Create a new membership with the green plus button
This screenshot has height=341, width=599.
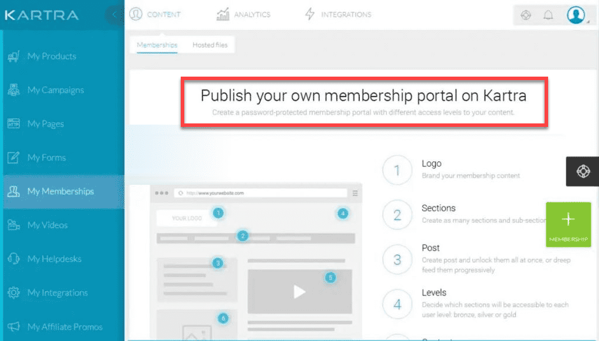tap(568, 225)
